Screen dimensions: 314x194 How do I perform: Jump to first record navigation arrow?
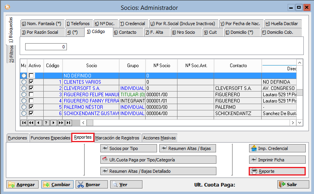24,123
